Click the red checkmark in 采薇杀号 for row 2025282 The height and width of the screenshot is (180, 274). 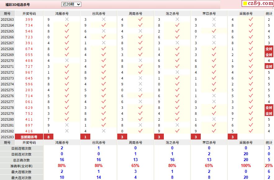coord(251,131)
